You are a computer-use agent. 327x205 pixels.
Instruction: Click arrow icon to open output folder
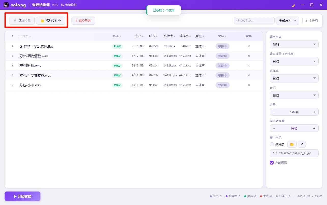point(302,144)
